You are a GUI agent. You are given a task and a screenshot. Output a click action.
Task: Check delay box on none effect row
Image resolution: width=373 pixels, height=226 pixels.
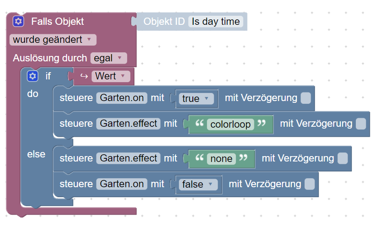(343, 158)
